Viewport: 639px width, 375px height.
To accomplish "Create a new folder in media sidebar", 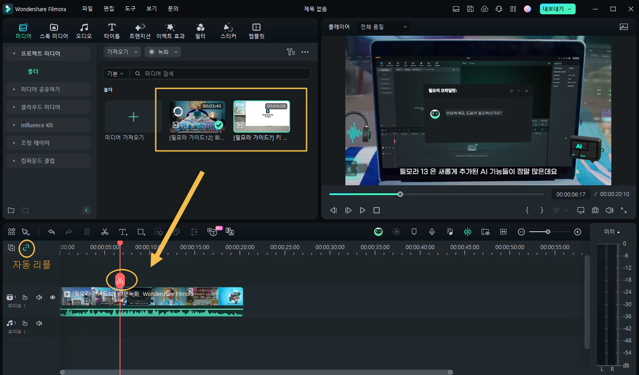I will (x=11, y=210).
